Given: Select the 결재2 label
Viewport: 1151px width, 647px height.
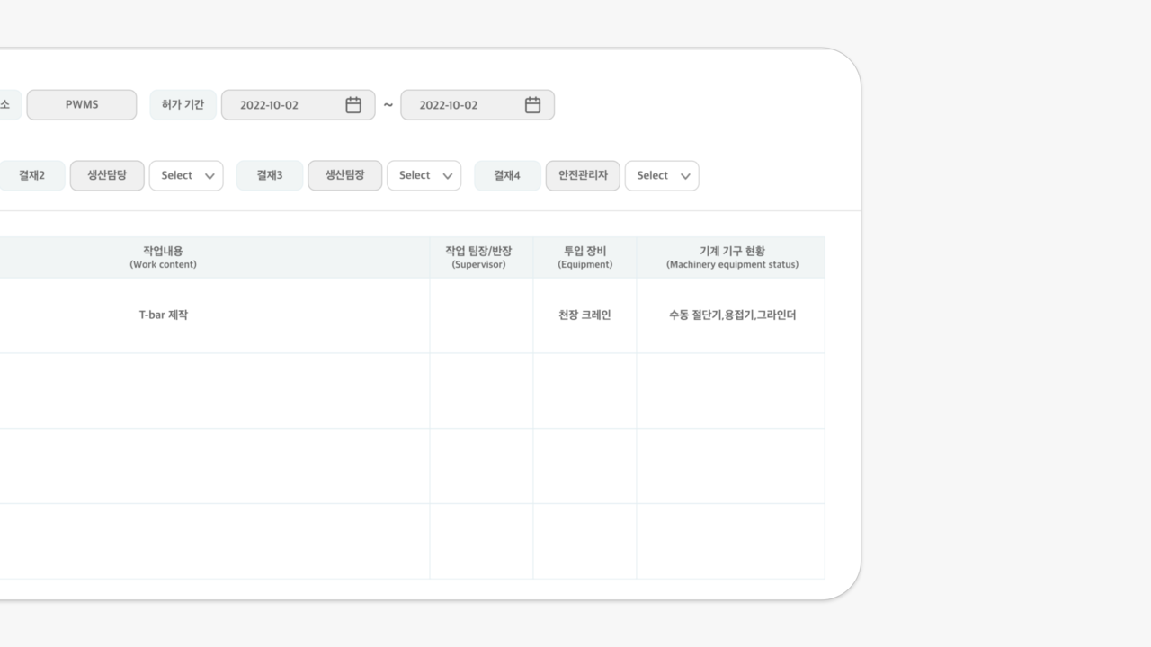Looking at the screenshot, I should click(x=31, y=176).
